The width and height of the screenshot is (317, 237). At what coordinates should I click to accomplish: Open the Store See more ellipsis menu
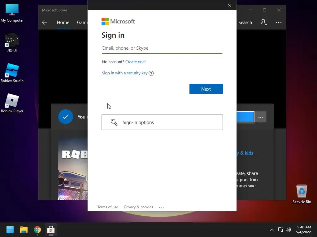pyautogui.click(x=279, y=22)
